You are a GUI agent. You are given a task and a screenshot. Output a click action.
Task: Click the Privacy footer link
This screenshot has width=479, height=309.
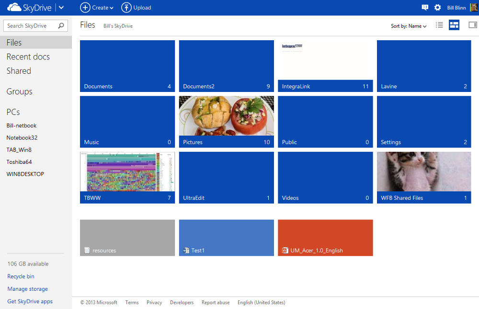pos(154,302)
